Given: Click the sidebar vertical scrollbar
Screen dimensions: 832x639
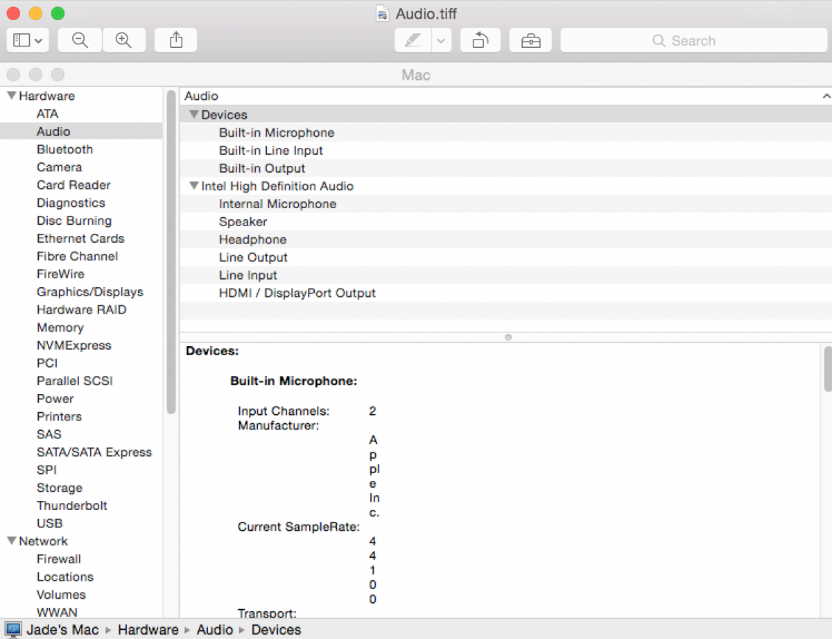Looking at the screenshot, I should (x=171, y=251).
